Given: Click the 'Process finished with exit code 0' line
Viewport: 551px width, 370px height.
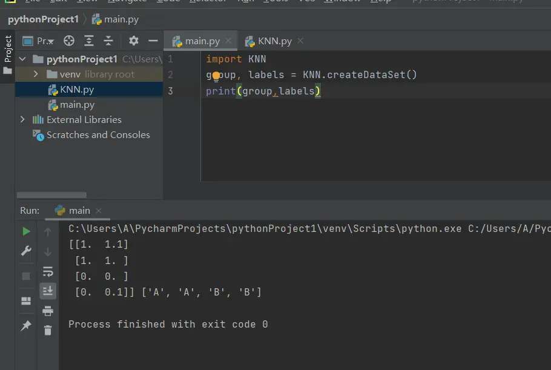Looking at the screenshot, I should point(168,324).
